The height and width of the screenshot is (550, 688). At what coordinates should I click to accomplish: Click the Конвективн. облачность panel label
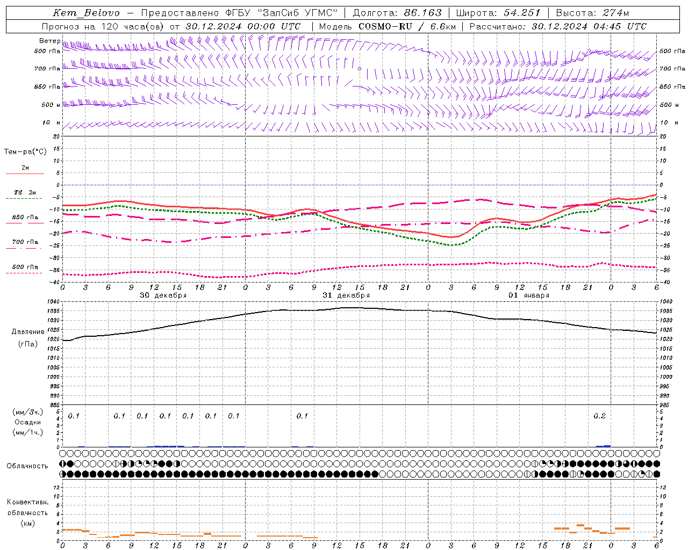[27, 512]
